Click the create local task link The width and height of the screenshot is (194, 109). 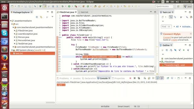point(174,40)
